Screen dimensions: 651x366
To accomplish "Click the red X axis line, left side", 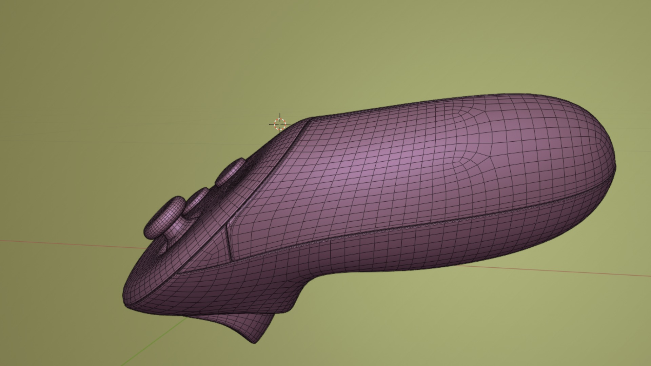I will (x=68, y=243).
